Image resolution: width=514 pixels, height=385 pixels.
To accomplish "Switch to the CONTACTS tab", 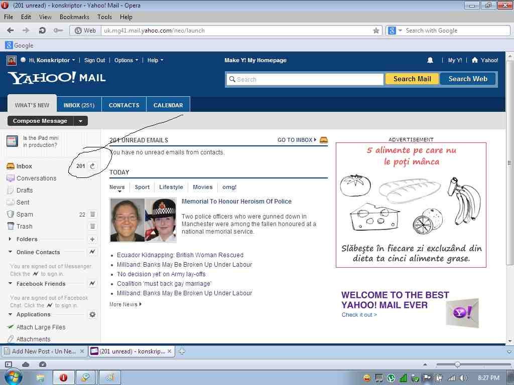I will point(124,105).
